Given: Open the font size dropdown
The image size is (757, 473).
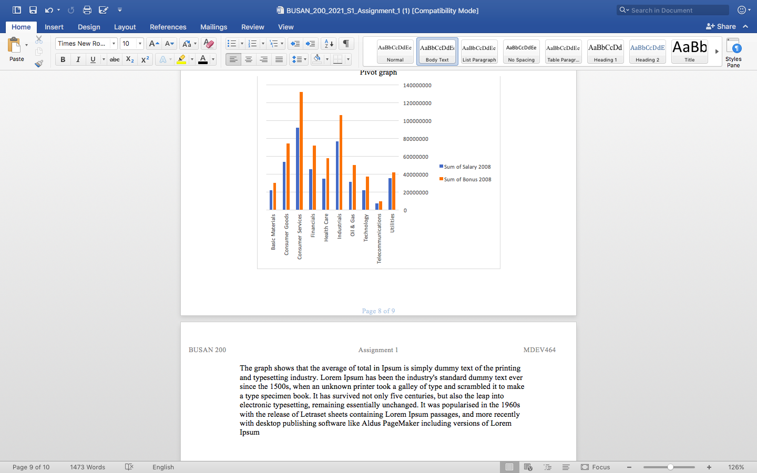Looking at the screenshot, I should click(x=140, y=44).
